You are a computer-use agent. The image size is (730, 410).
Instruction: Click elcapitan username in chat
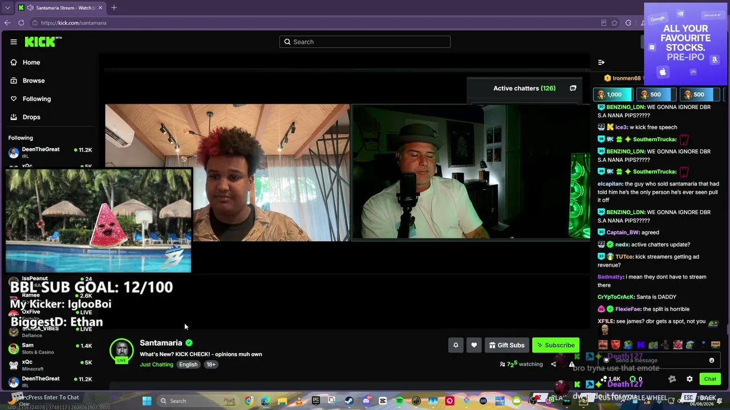610,184
